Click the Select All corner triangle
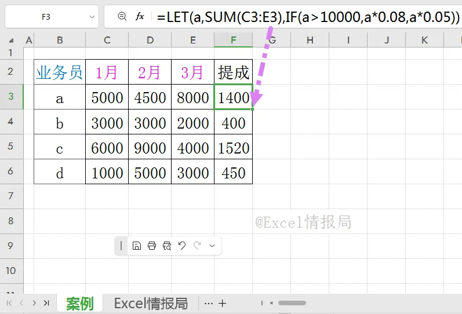The height and width of the screenshot is (314, 462). (11, 40)
